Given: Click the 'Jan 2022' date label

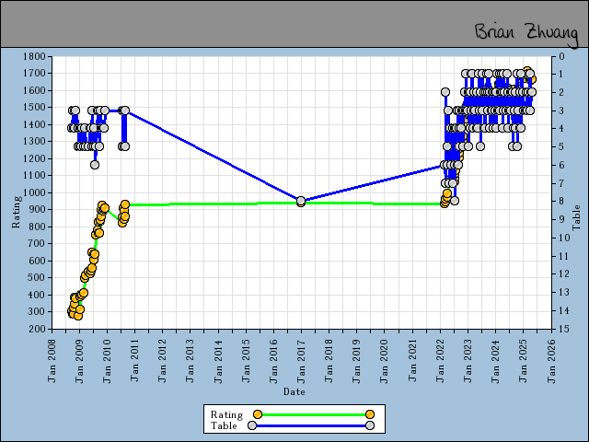Looking at the screenshot, I should pyautogui.click(x=440, y=361).
